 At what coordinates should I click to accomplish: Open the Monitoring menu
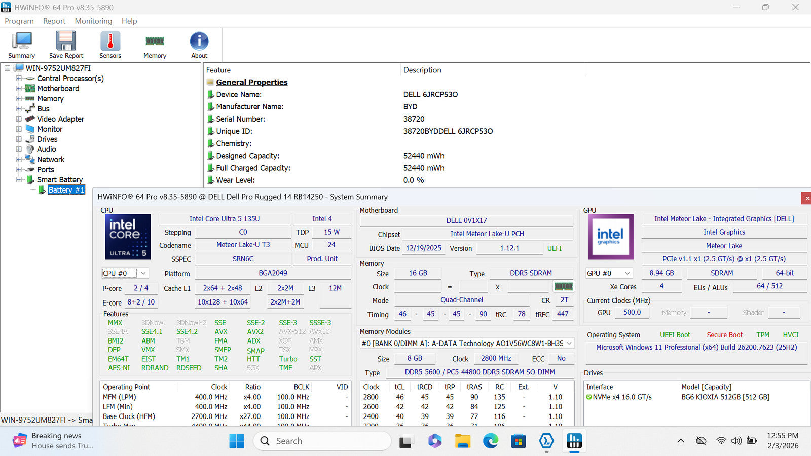point(93,21)
